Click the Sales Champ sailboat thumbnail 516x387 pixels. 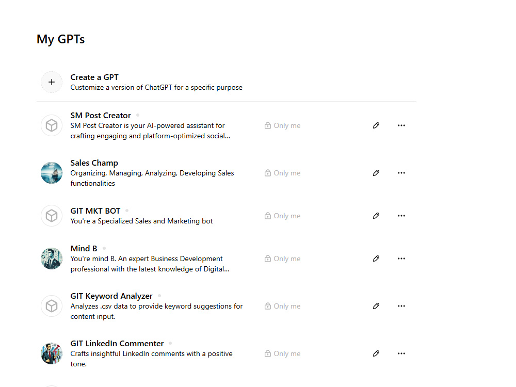point(51,173)
